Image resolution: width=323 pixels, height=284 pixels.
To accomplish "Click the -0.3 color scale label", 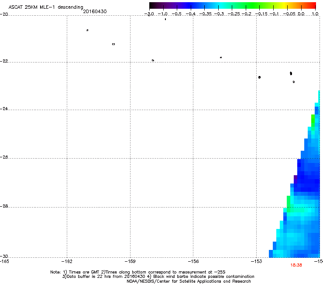I will pos(219,14).
